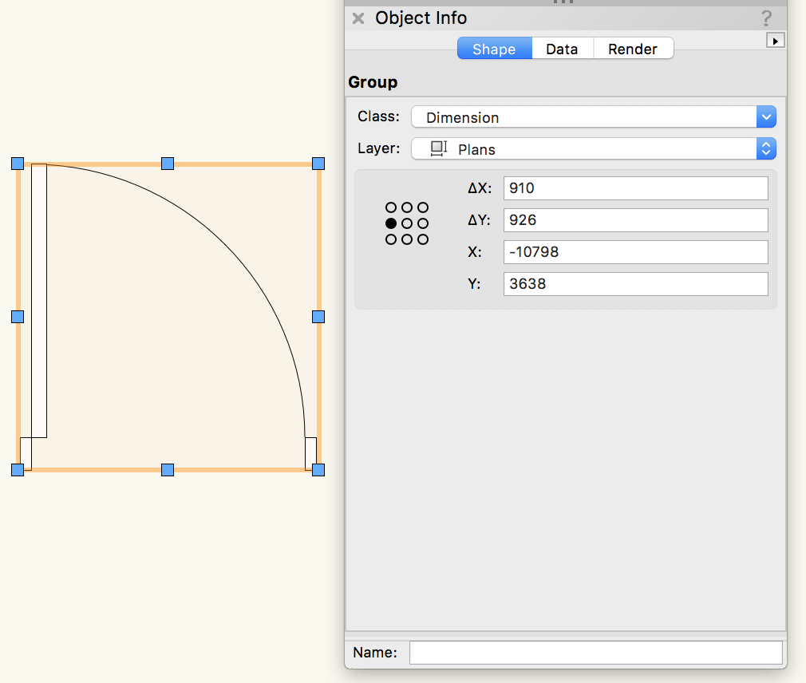Select center reference point radio button
The image size is (806, 683).
407,223
